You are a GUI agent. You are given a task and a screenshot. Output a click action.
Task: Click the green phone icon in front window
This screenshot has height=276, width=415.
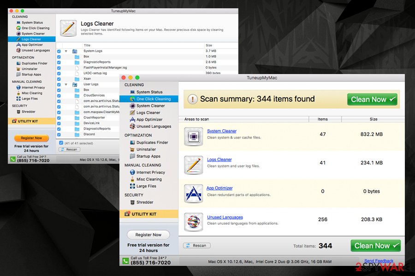coord(125,261)
